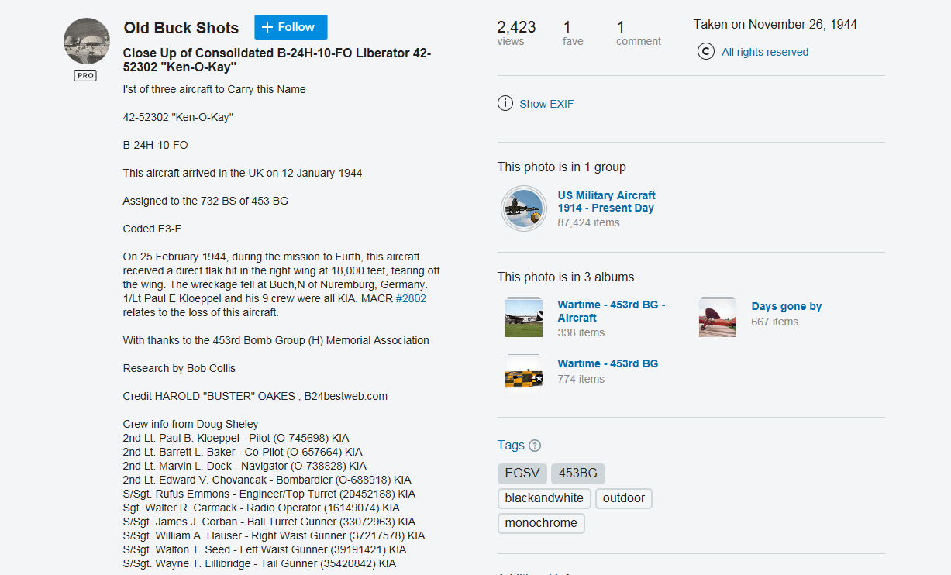Select the EGSV tag
This screenshot has width=951, height=575.
(522, 473)
